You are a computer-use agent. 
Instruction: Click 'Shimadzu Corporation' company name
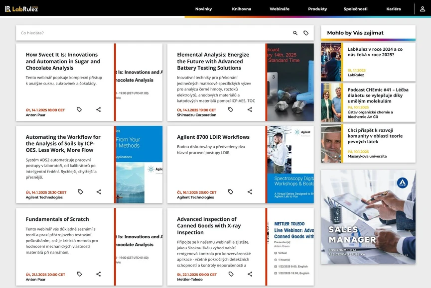tap(196, 115)
